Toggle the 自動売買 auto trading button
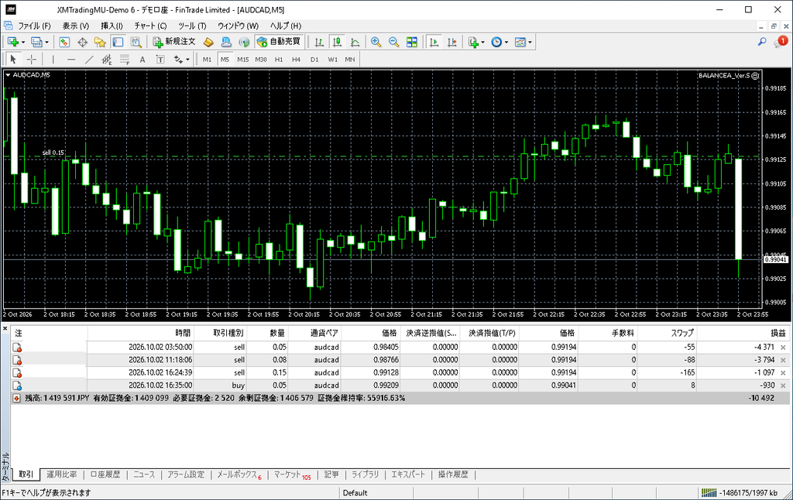 point(279,42)
